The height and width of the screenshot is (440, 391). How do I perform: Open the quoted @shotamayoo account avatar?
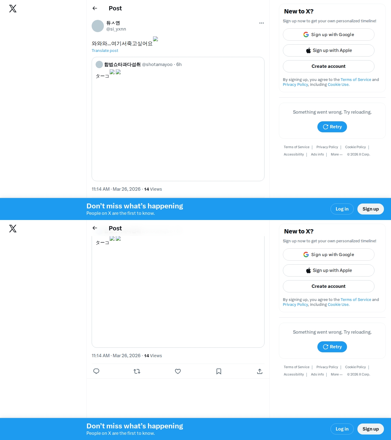[x=99, y=64]
